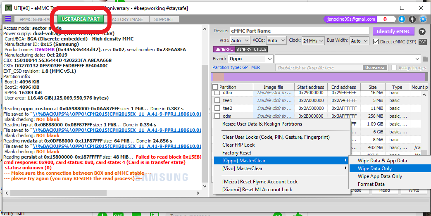
Task: Maximize the UFI window
Action: [x=402, y=8]
